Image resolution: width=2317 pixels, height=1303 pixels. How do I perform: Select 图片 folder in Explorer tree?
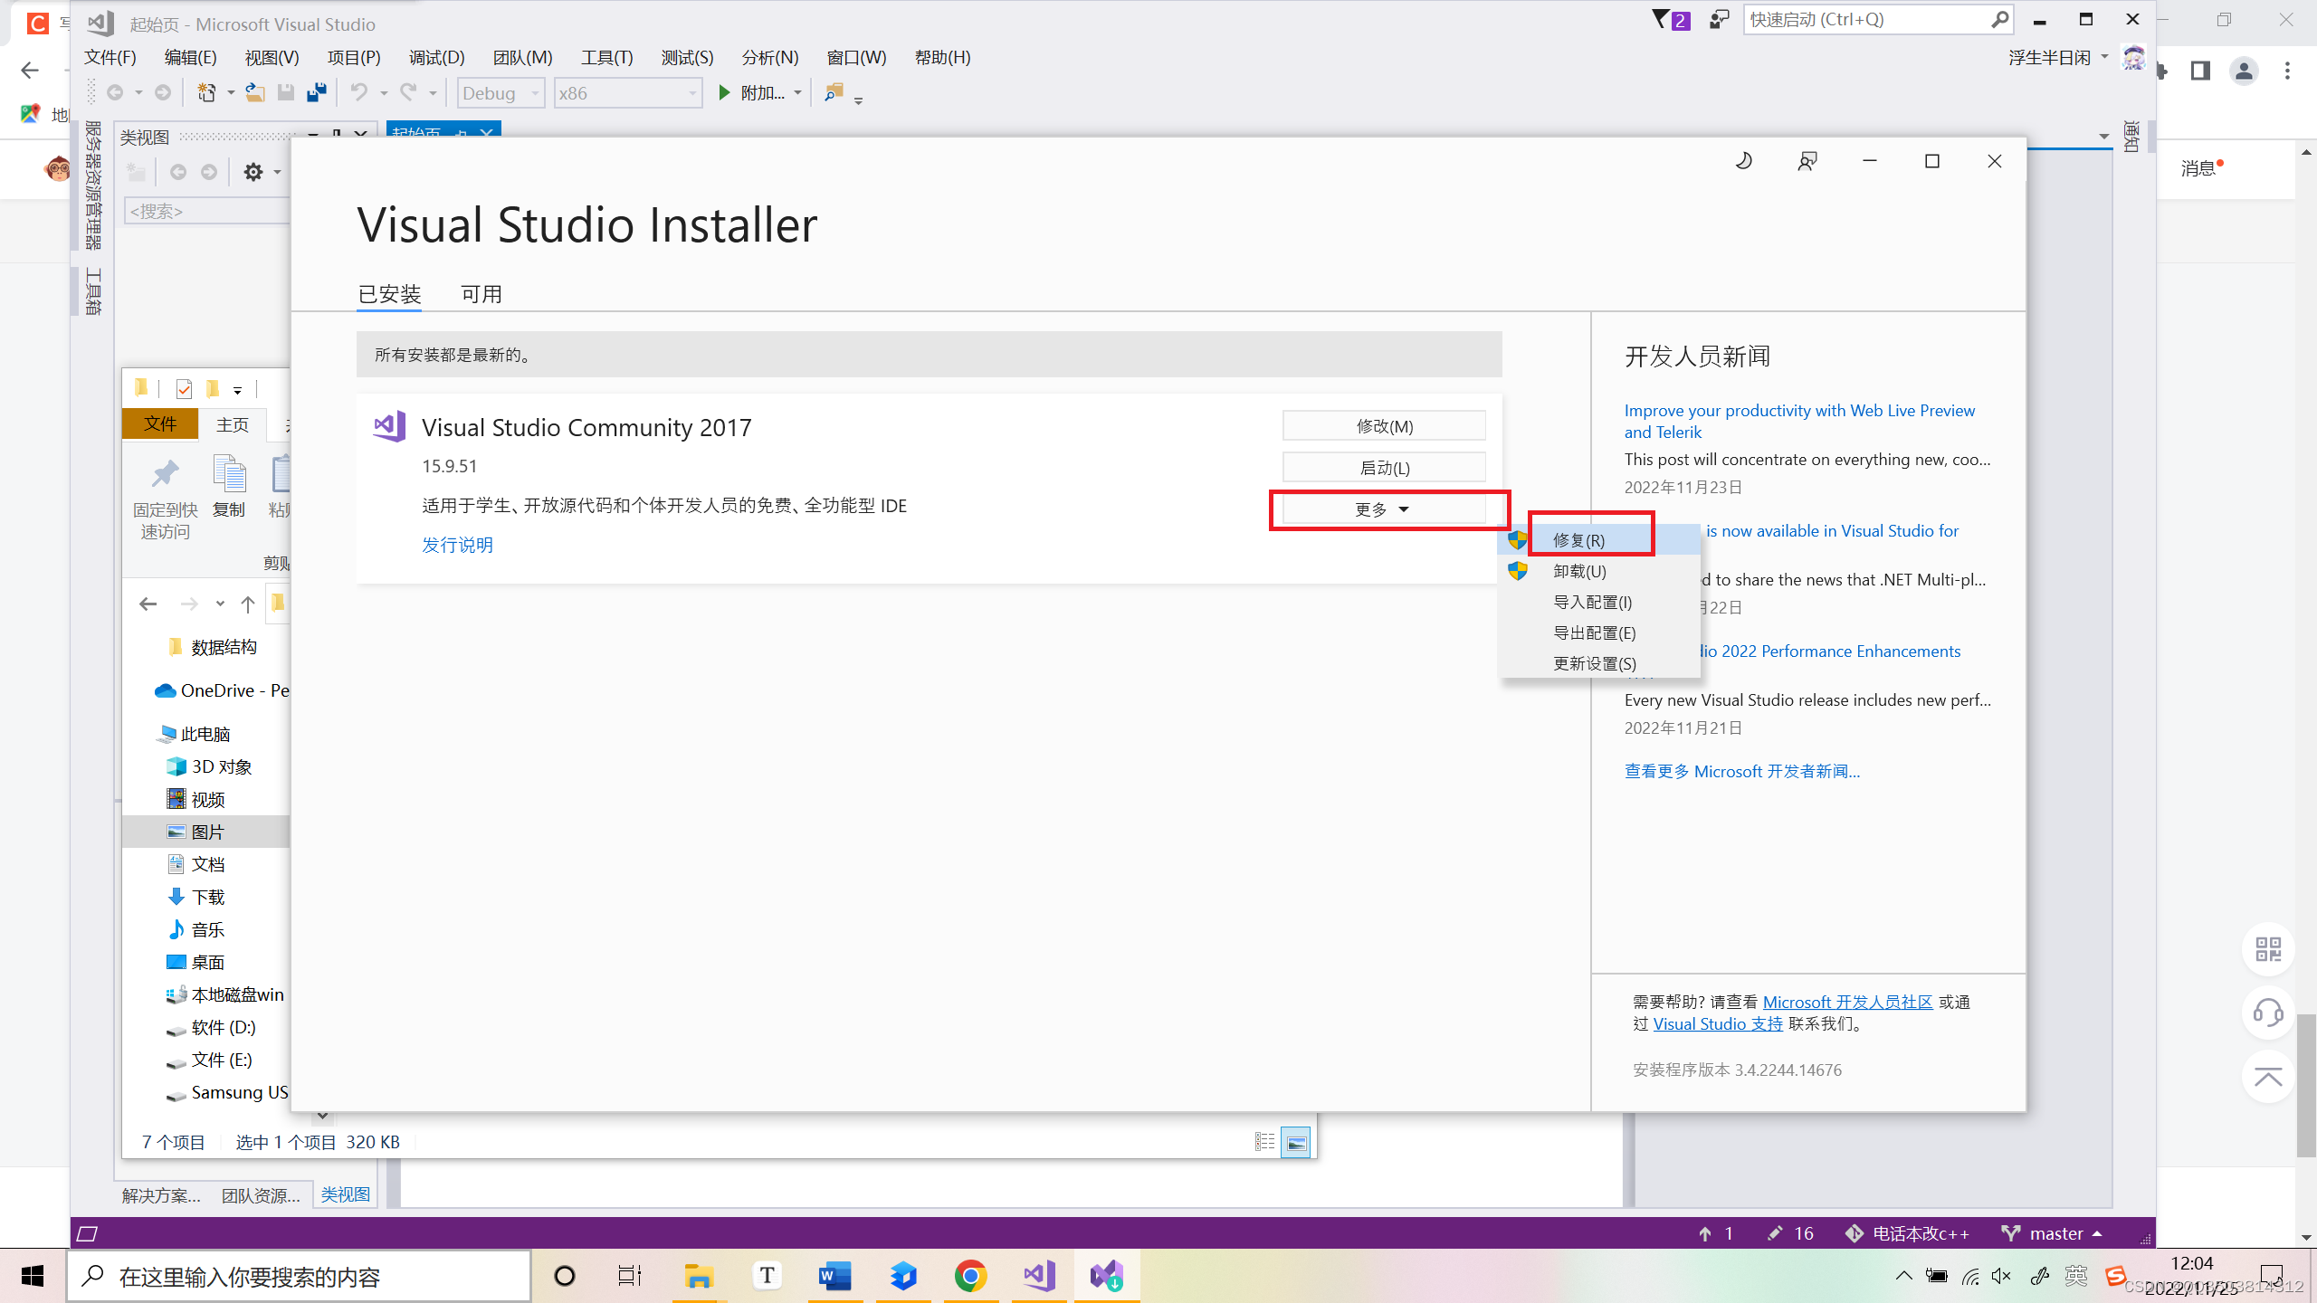point(207,832)
